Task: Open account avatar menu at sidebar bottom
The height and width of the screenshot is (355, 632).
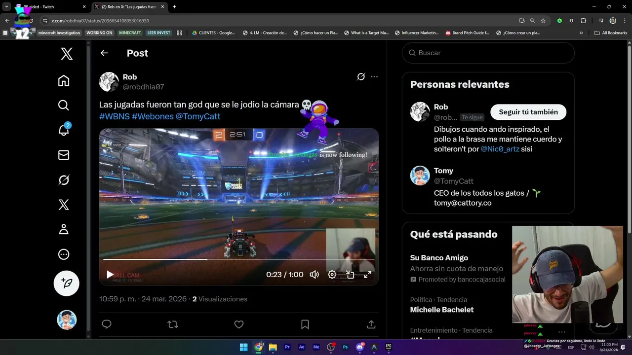Action: pos(67,320)
